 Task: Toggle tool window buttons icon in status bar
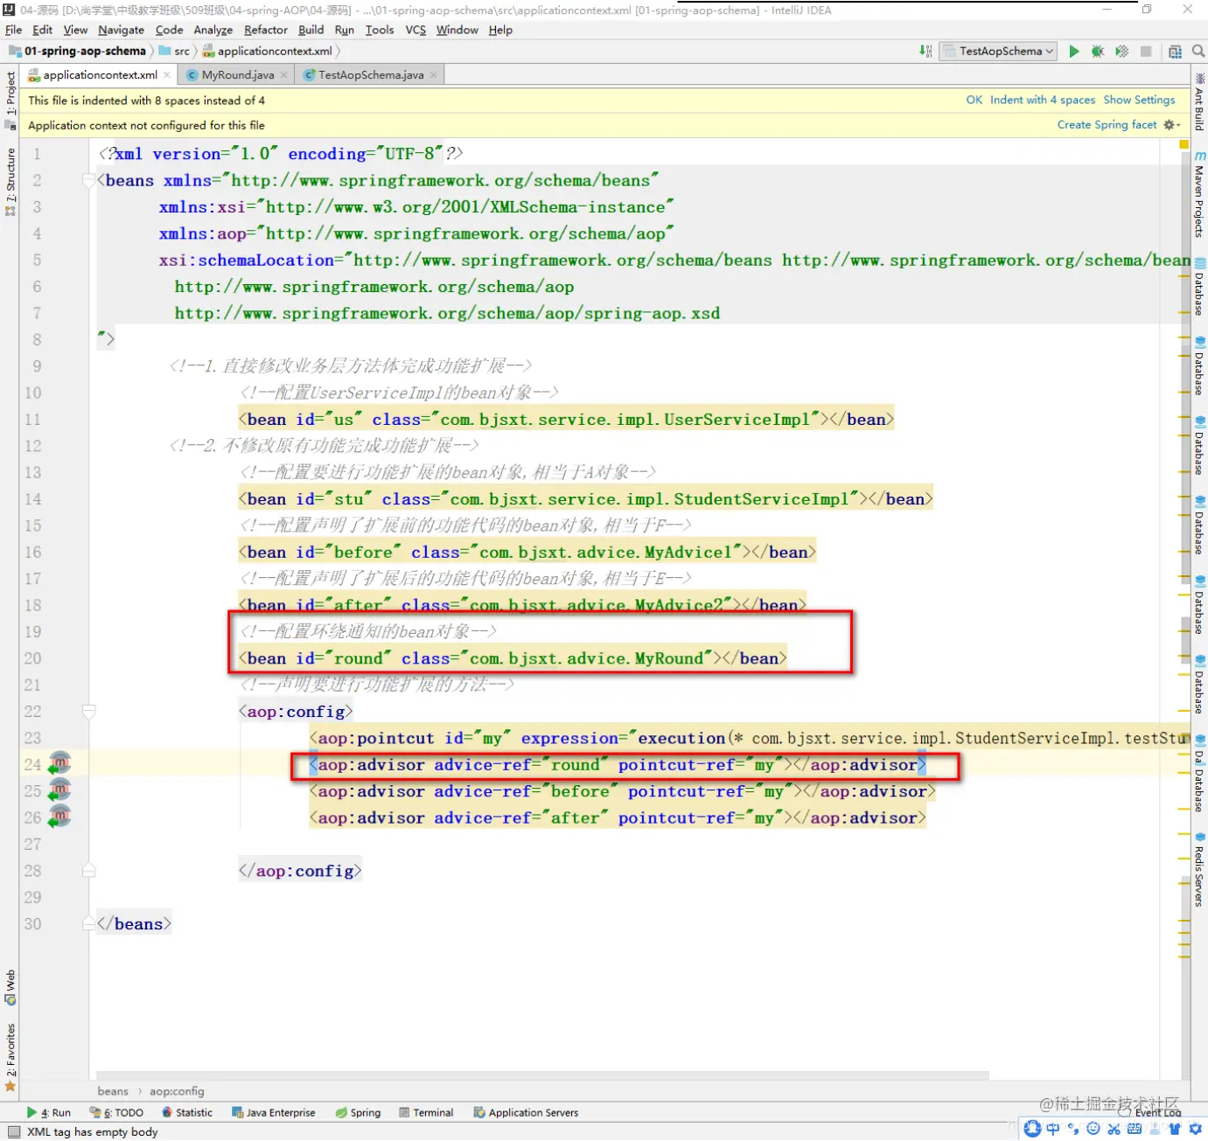coord(14,1131)
